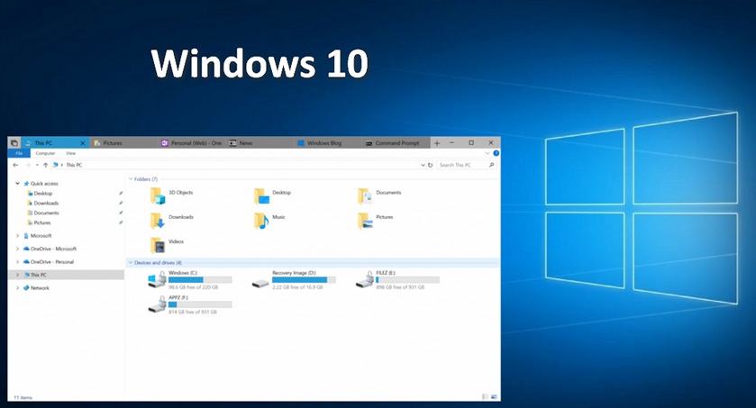Click the search magnifier icon

click(491, 165)
